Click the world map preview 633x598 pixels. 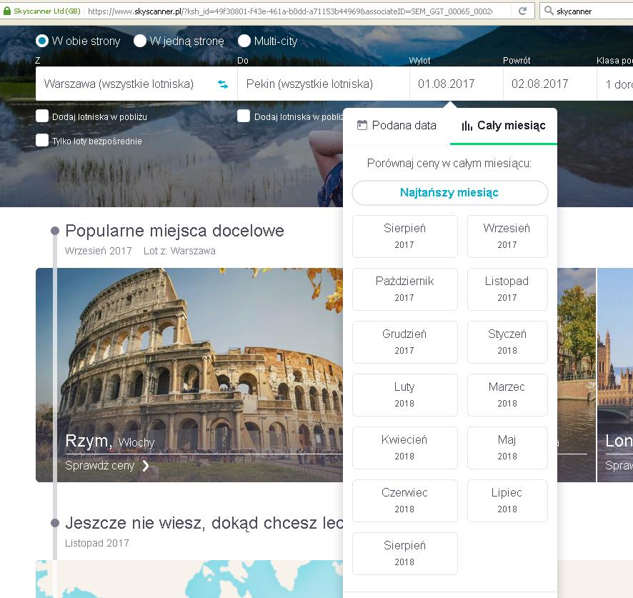pyautogui.click(x=189, y=579)
